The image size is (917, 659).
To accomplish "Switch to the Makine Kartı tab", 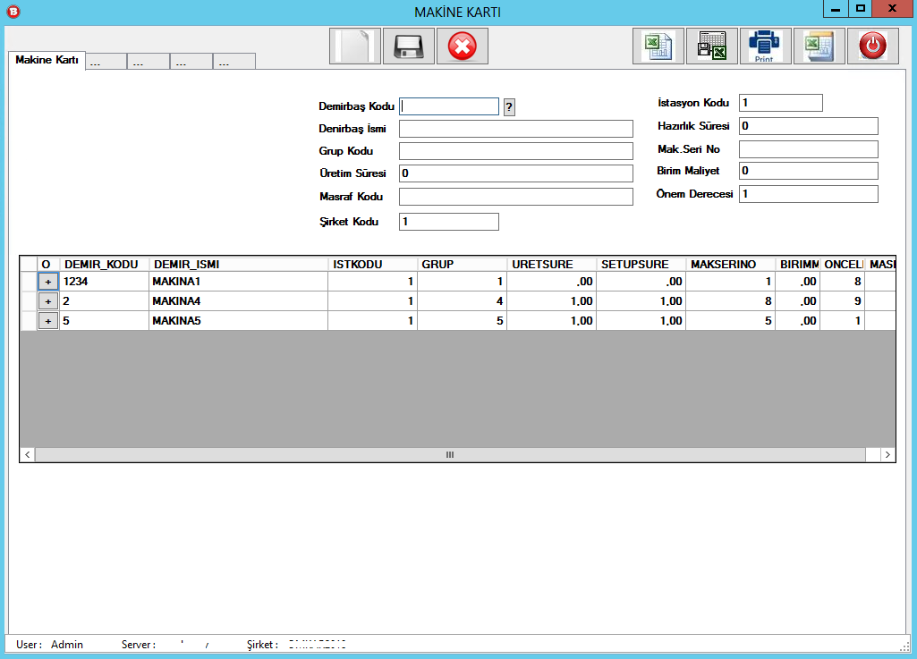I will click(x=47, y=60).
